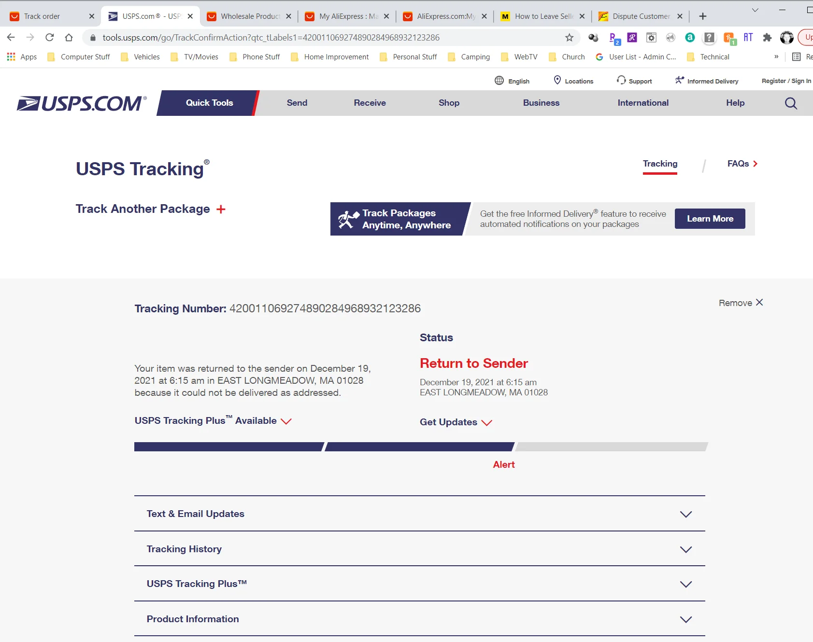Open the FAQs link

[742, 164]
